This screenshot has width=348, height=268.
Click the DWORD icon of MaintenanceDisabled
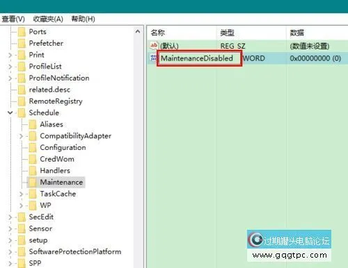coord(154,58)
